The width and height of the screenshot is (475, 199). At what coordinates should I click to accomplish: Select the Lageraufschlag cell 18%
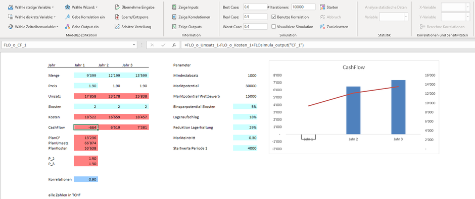point(245,117)
